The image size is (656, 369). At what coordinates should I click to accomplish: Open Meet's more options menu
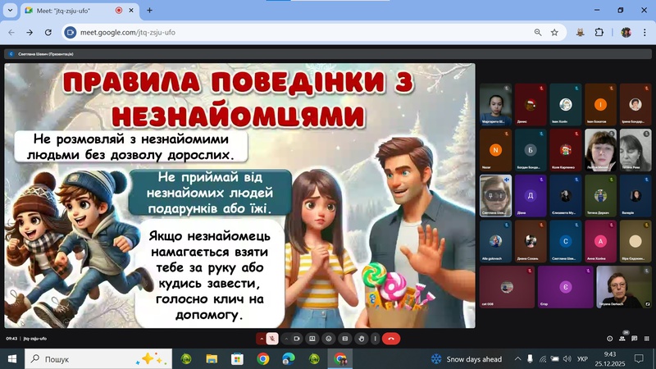coord(376,338)
